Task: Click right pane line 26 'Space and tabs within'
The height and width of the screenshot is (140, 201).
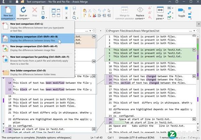Action: tap(149, 126)
